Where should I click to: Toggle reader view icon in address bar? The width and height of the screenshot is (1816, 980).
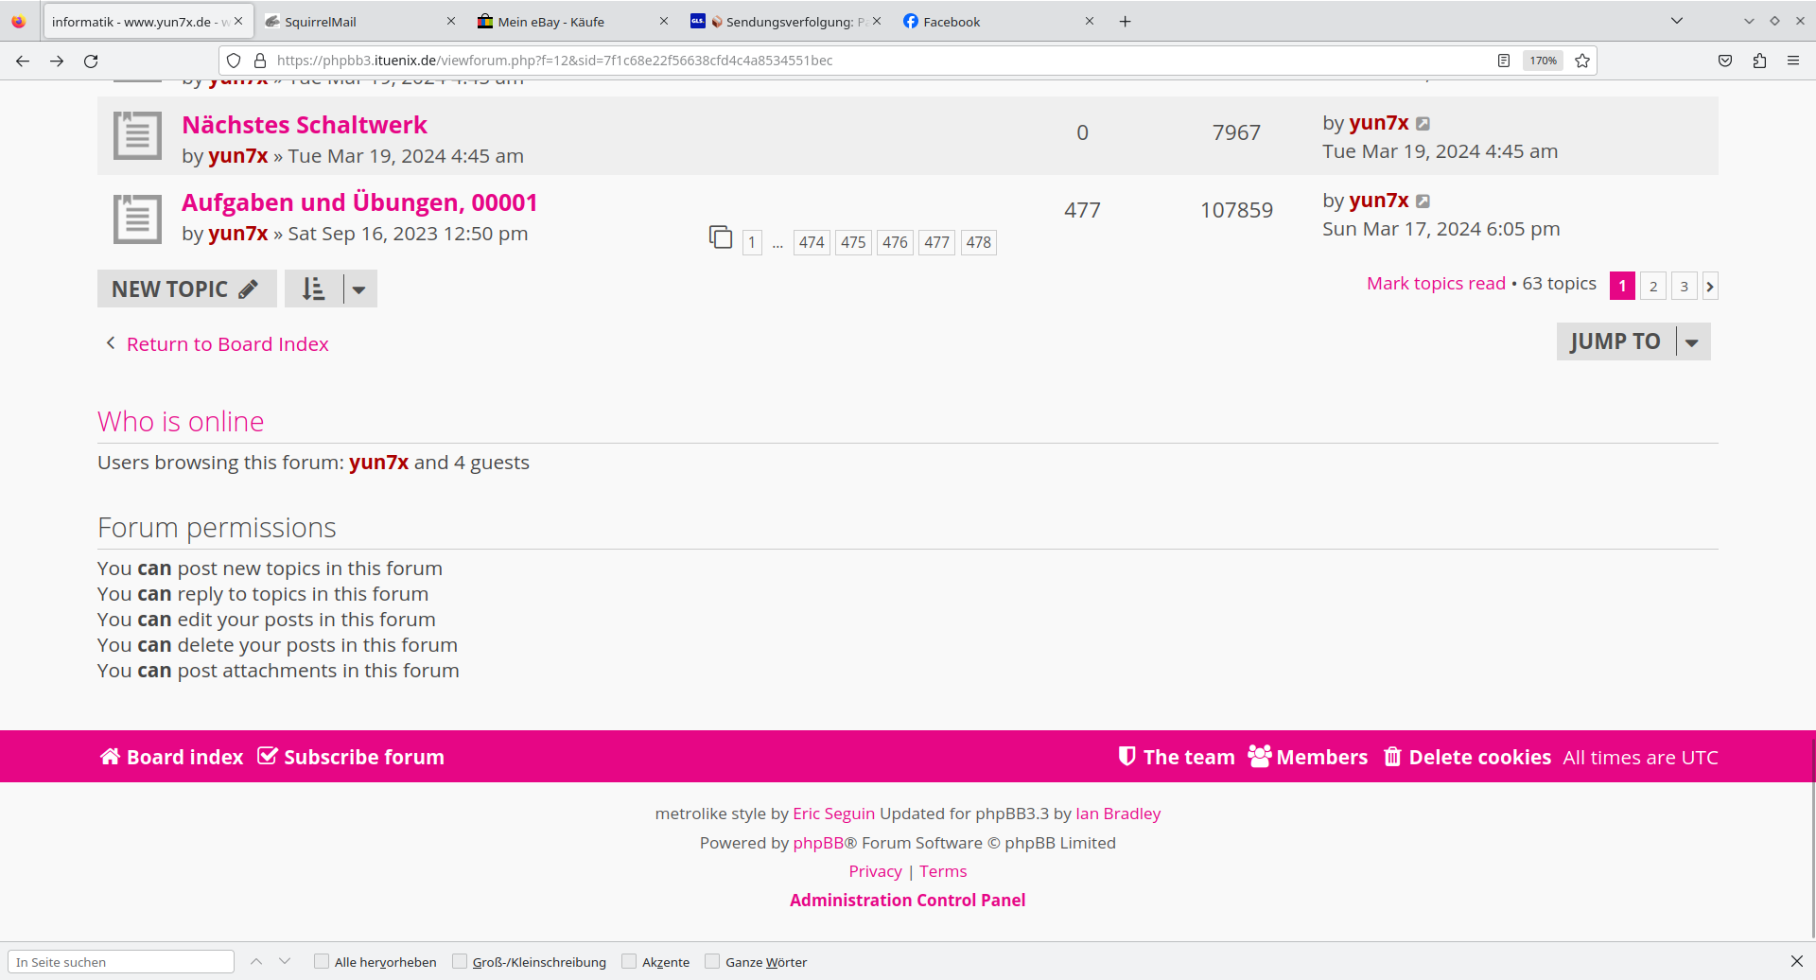click(x=1503, y=61)
